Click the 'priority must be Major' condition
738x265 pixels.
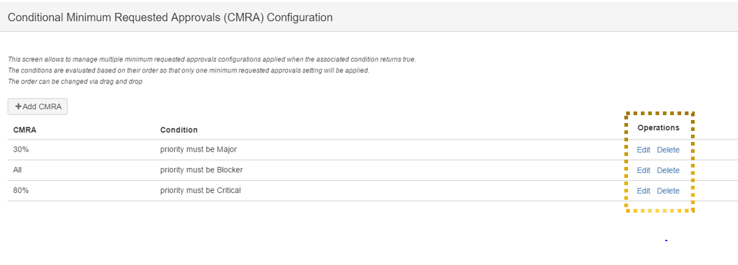198,150
